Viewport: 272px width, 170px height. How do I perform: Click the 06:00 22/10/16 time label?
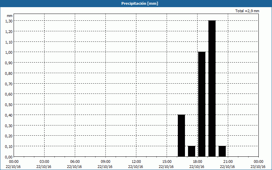tap(75, 164)
